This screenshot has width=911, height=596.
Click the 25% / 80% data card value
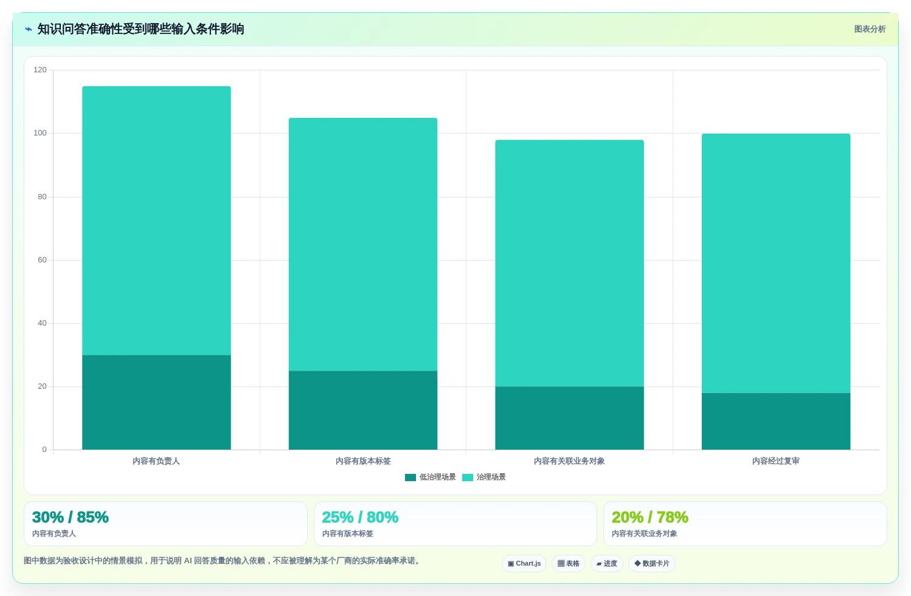tap(360, 518)
